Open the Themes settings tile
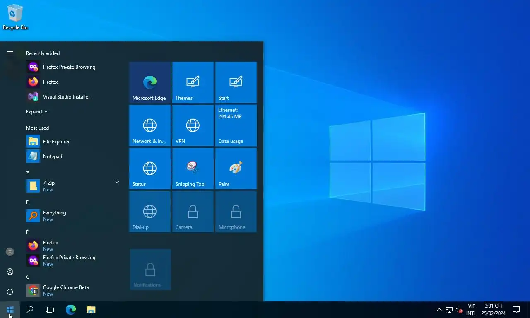Viewport: 530px width, 318px height. pyautogui.click(x=193, y=82)
